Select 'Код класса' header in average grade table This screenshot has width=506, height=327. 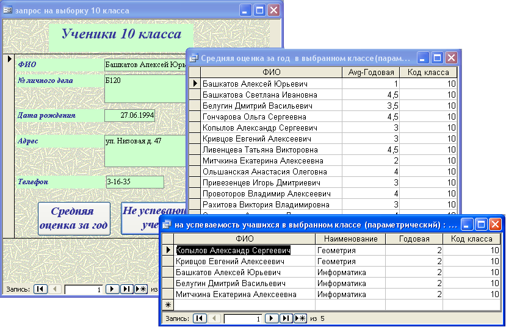point(428,72)
